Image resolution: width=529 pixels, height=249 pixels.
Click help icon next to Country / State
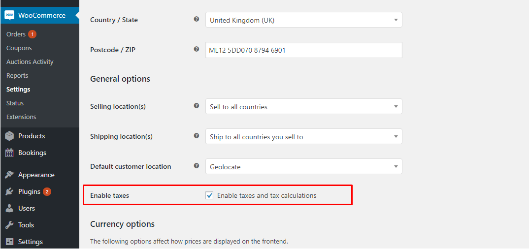coord(197,19)
